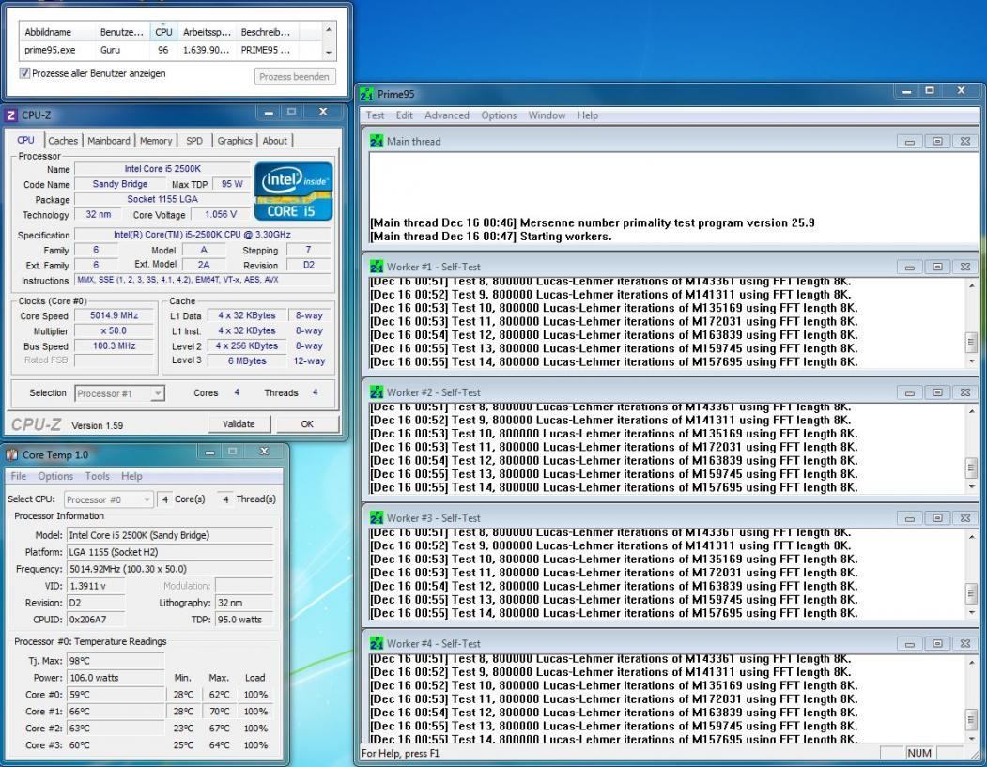The image size is (987, 767).
Task: Open the Options menu in Prime95
Action: click(x=499, y=115)
